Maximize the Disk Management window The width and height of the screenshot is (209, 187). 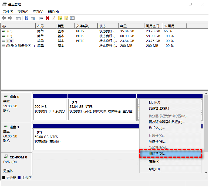(x=190, y=4)
